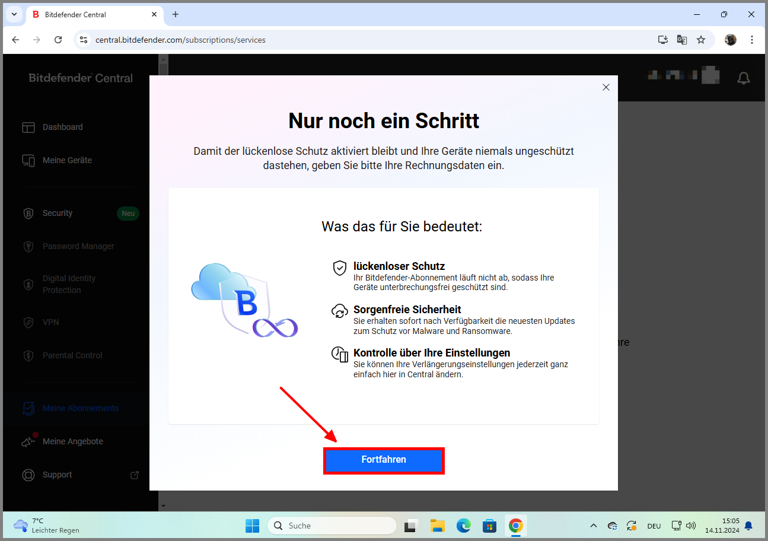Click the lückenloser Schutz shield icon
Viewport: 768px width, 541px height.
(x=339, y=268)
